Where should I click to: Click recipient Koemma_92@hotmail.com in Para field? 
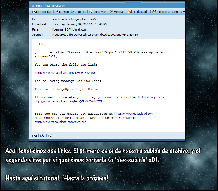69,29
